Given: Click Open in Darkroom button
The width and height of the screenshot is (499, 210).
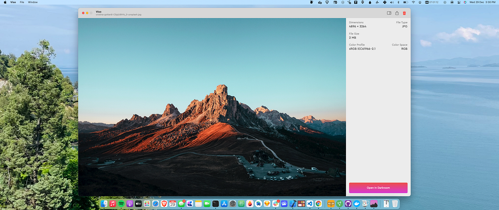Looking at the screenshot, I should (378, 188).
